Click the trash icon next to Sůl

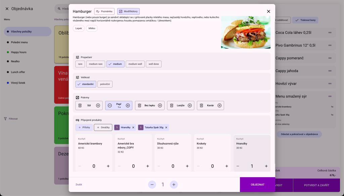point(80,105)
